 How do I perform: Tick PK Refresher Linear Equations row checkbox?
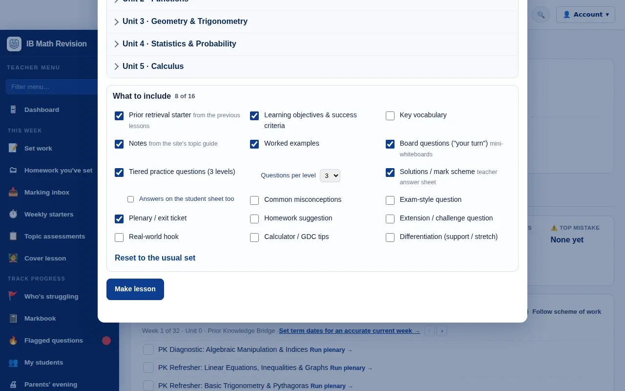[148, 368]
